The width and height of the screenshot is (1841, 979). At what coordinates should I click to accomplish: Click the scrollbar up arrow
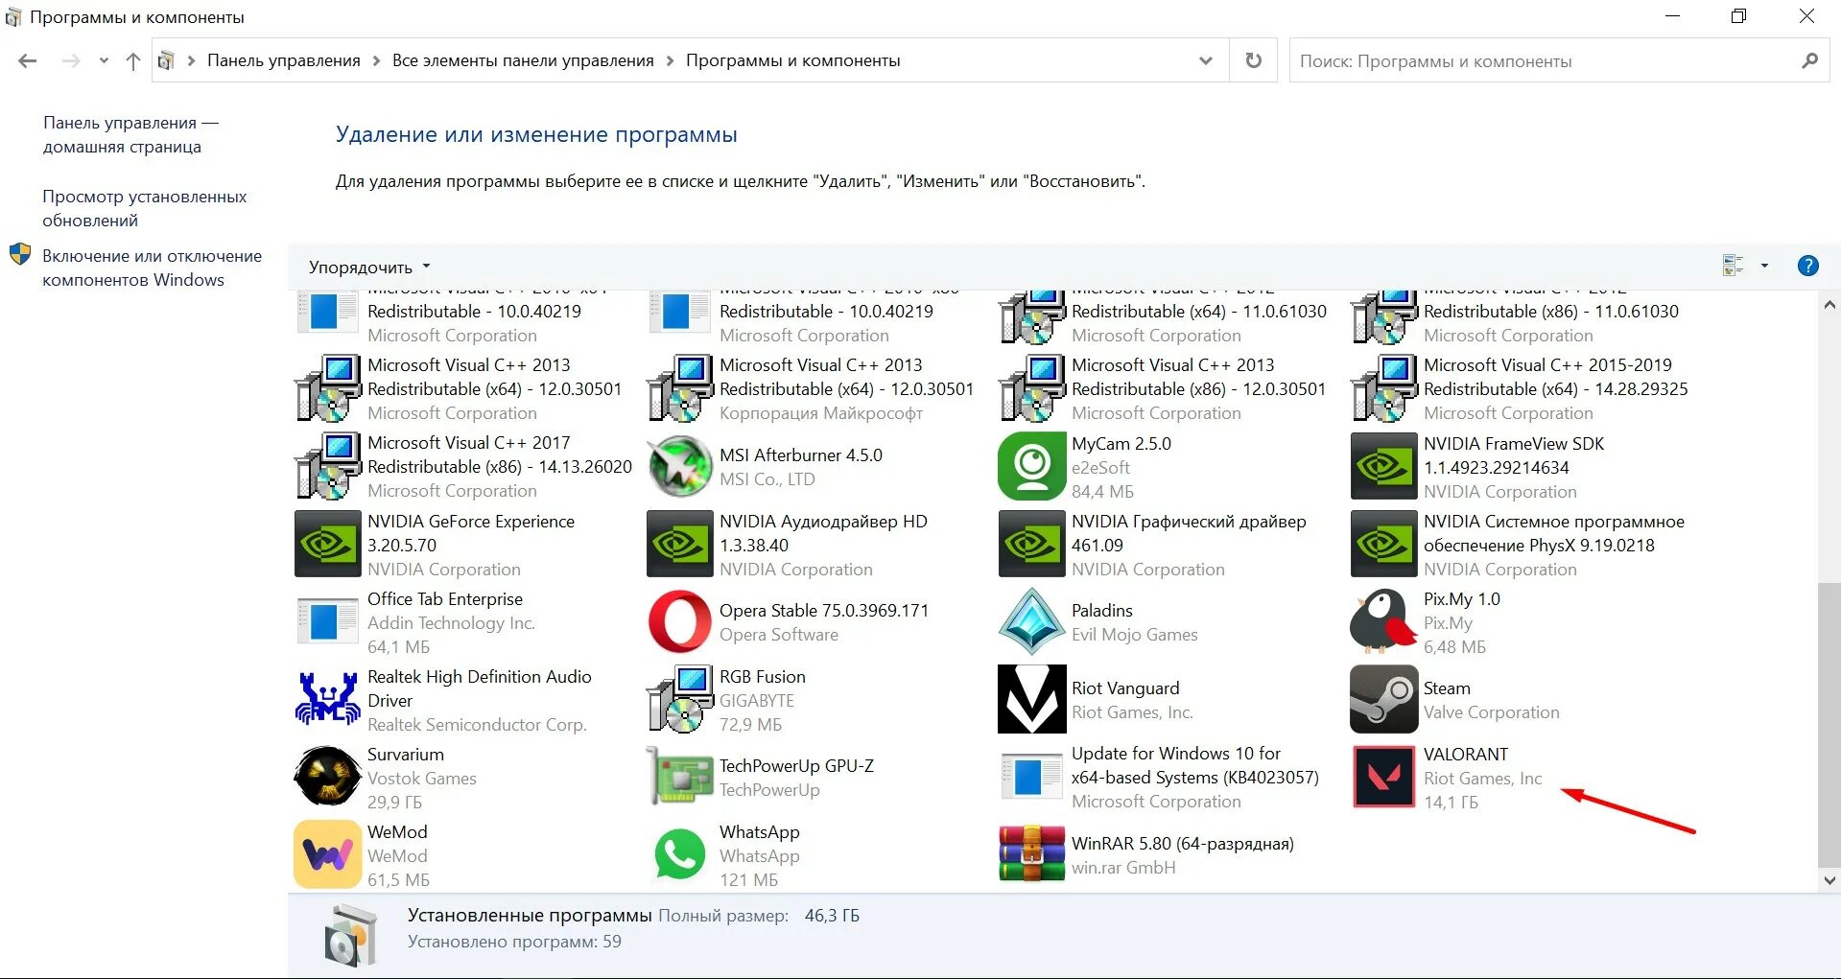[1829, 305]
